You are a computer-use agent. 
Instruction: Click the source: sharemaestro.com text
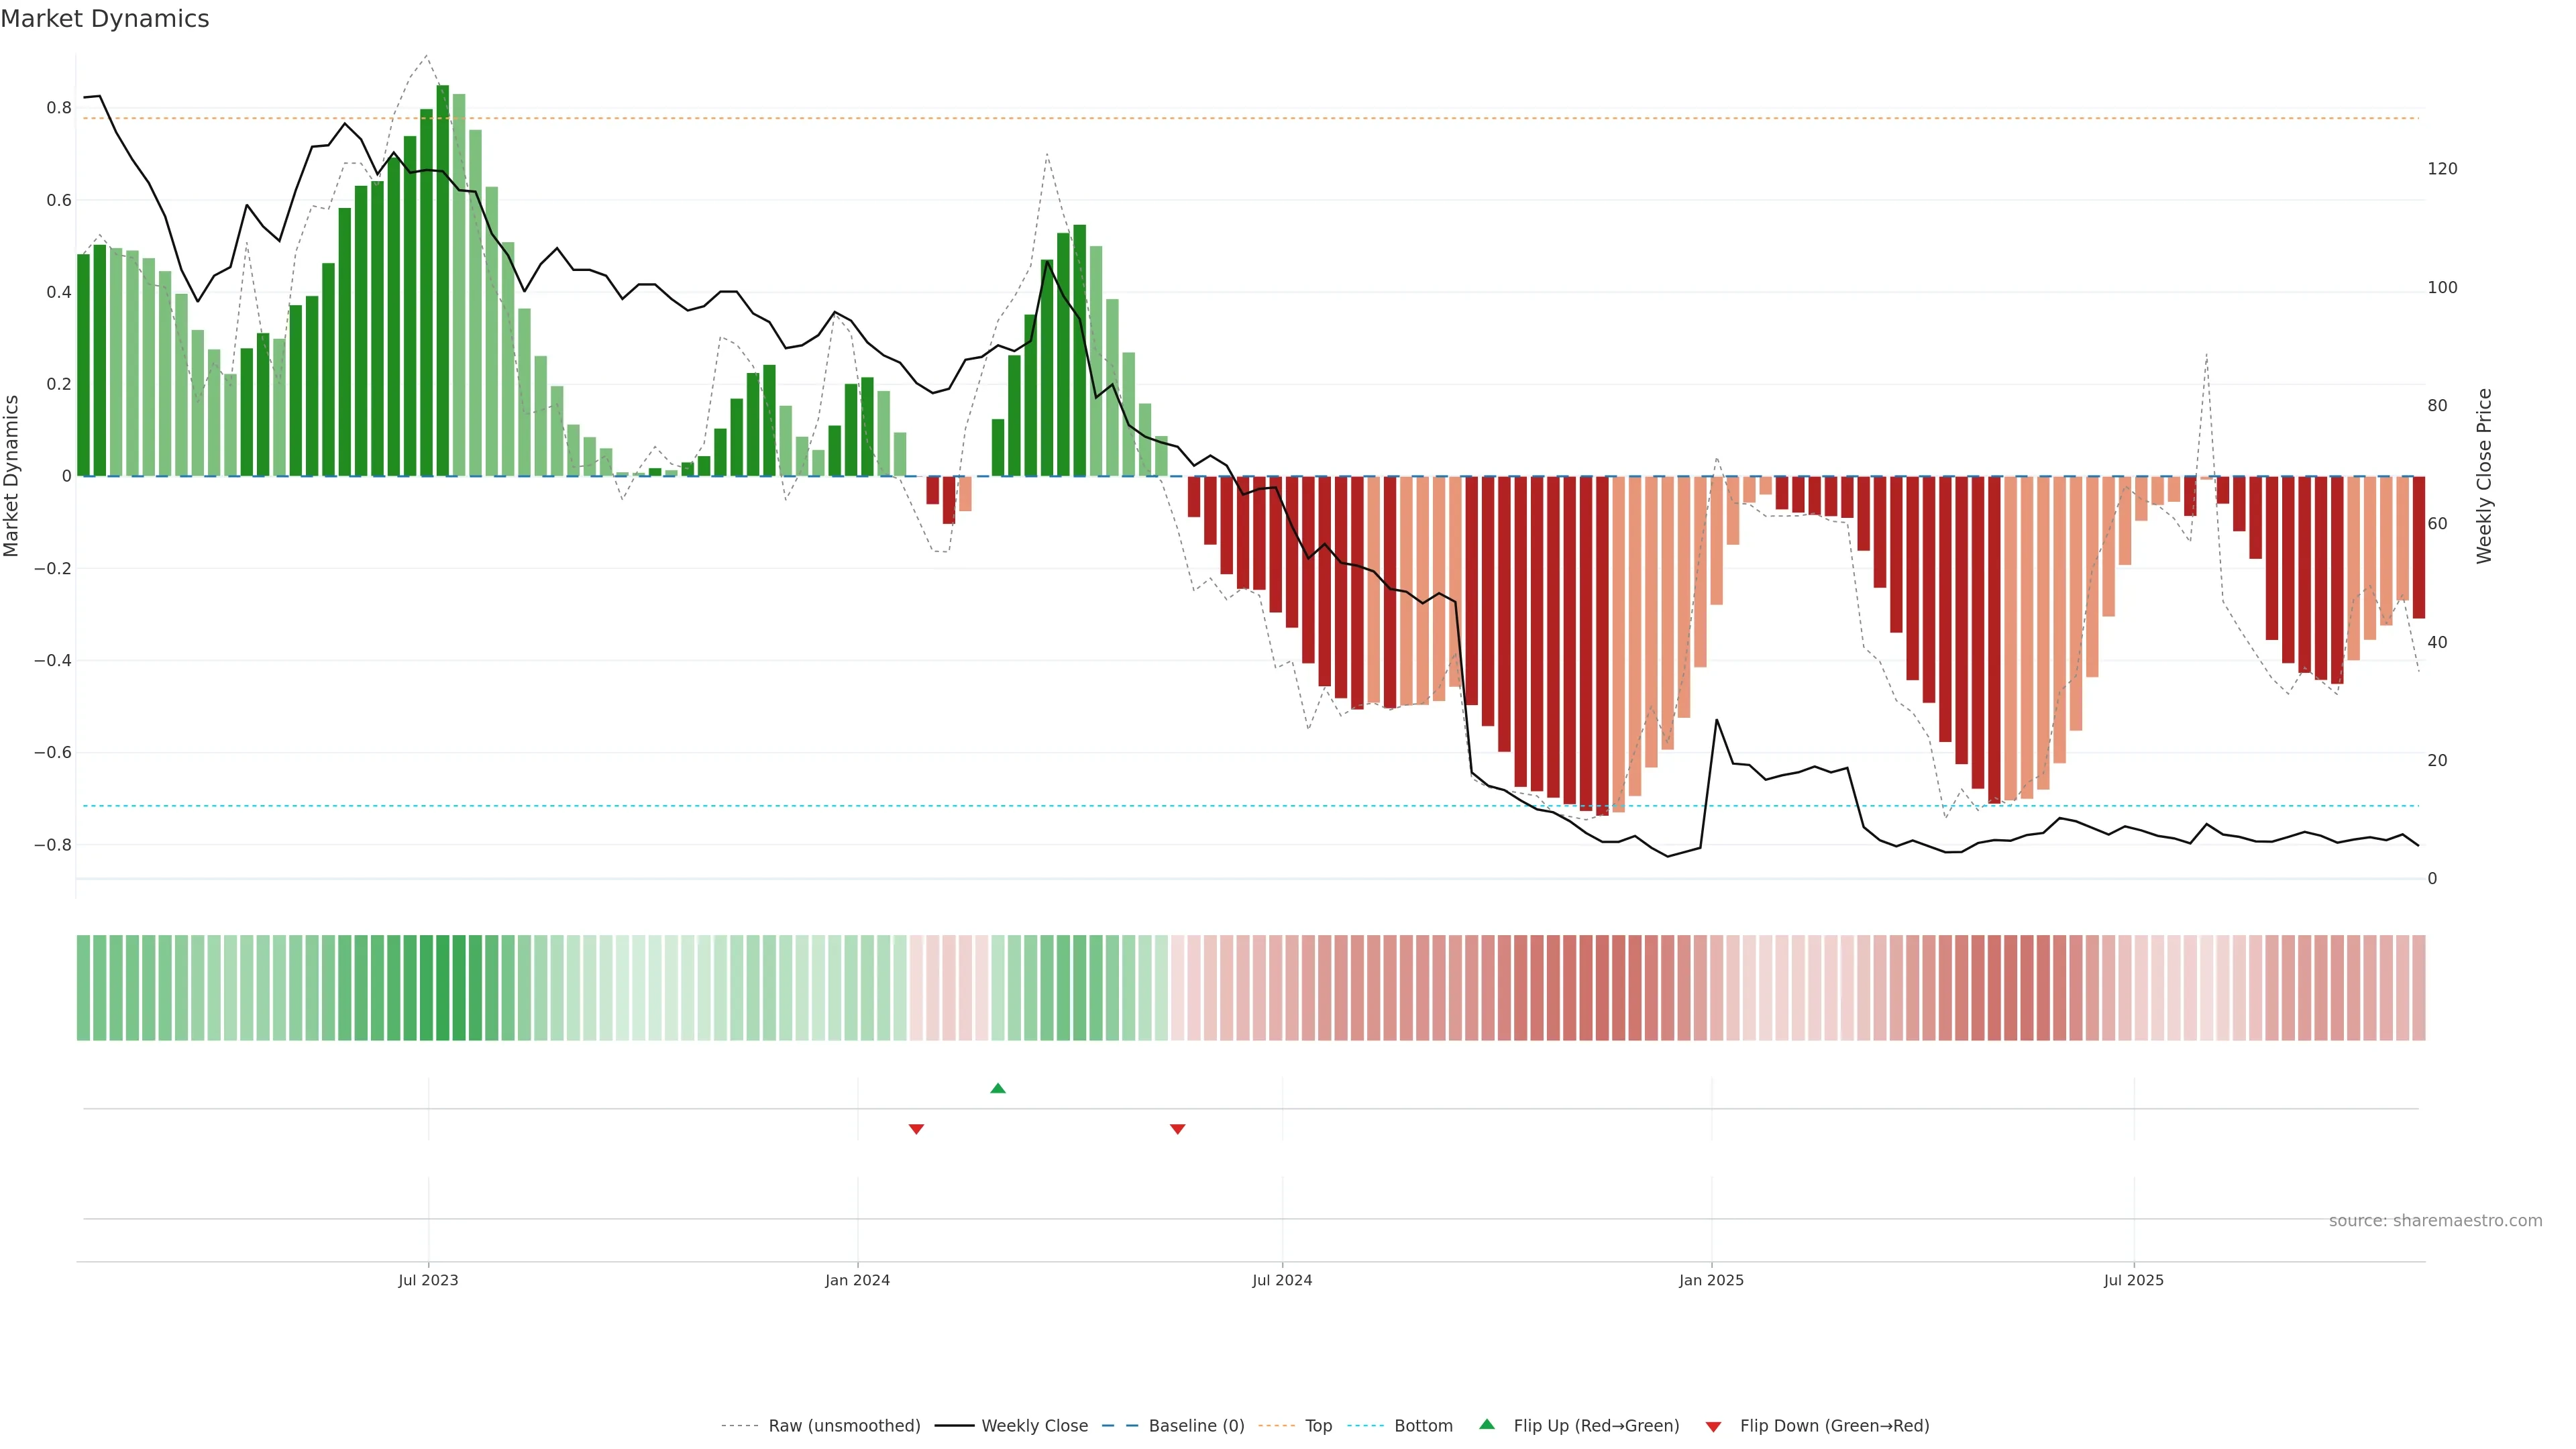click(2435, 1221)
